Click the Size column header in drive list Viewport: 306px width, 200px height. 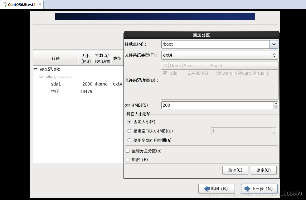click(196, 66)
